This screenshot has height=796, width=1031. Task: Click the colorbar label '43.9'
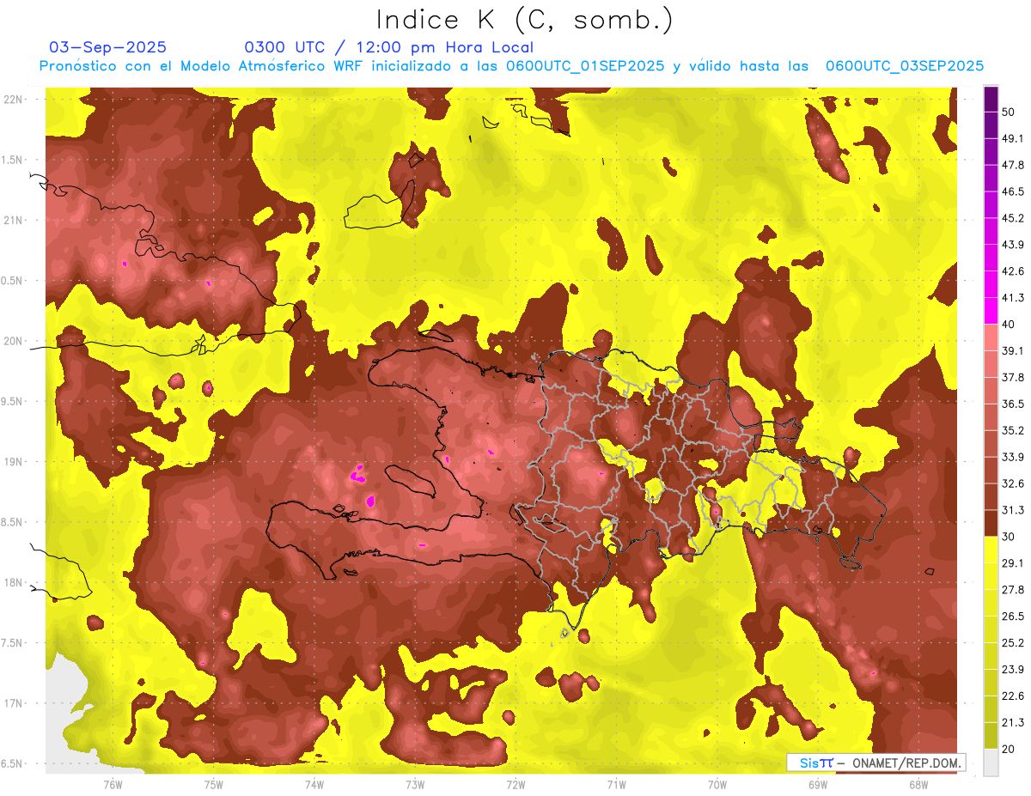pos(1013,245)
